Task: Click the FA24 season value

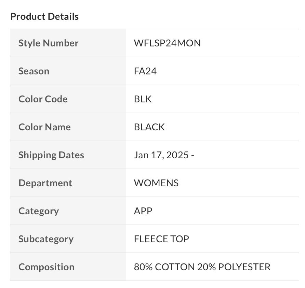Action: (x=145, y=71)
